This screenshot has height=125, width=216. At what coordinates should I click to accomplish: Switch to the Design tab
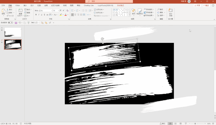(x=32, y=5)
